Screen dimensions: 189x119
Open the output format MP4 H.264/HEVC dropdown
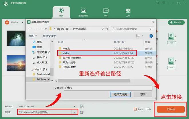tap(75, 106)
